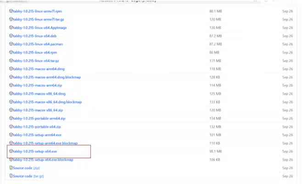Select the 132 MB size of portable-x64.zip
Viewport: 302px width, 184px height.
(215, 126)
